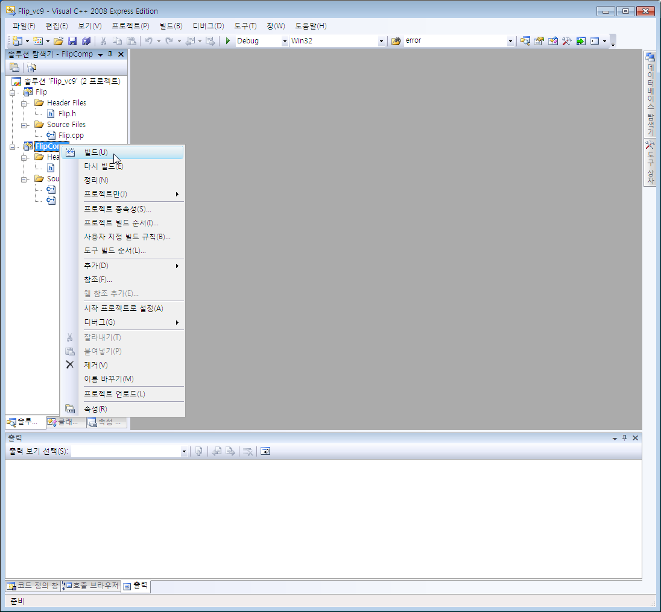Click the Save floppy disk icon
661x612 pixels.
72,41
